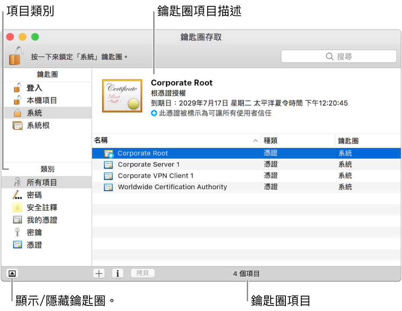This screenshot has width=402, height=311.
Task: Click the lock icon to lock the 系統 keychain
Action: (x=16, y=55)
